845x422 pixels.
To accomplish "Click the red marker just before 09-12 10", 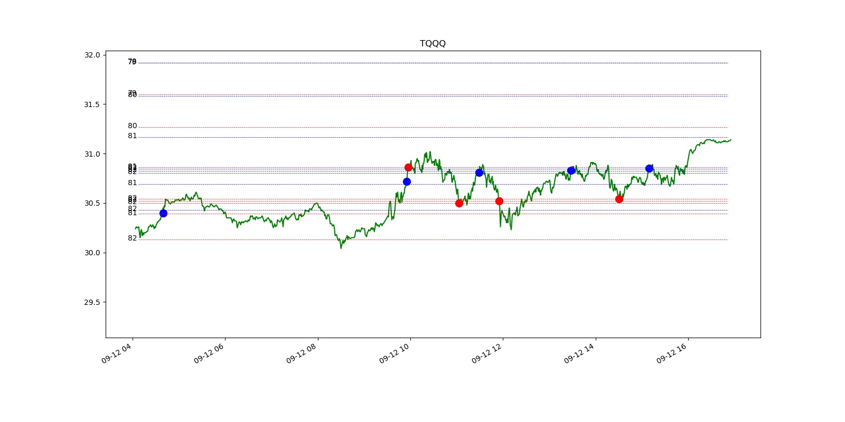I will 408,167.
